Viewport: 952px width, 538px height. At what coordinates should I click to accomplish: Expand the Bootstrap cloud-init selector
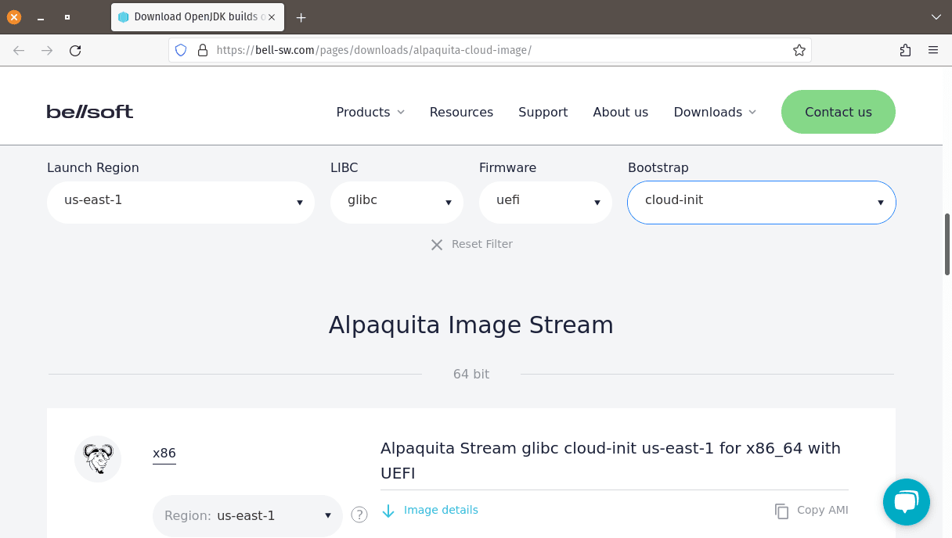(x=760, y=201)
